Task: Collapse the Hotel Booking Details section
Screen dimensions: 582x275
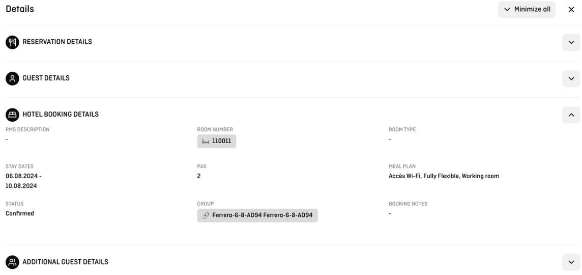Action: pos(571,115)
